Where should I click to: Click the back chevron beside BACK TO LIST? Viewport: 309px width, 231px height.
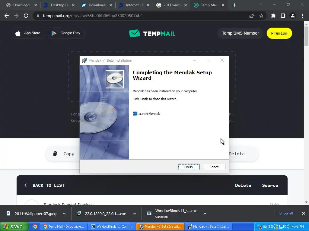pyautogui.click(x=25, y=185)
